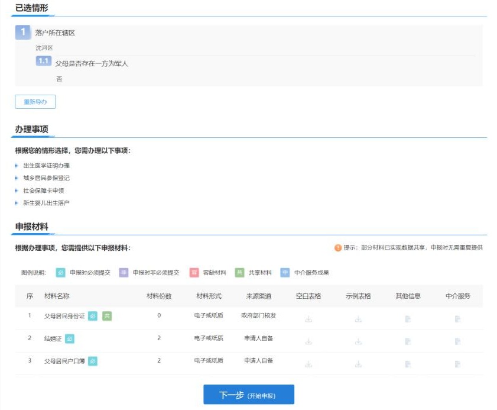
Task: Open other info icon for 父母居民户口簿
Action: (x=408, y=364)
